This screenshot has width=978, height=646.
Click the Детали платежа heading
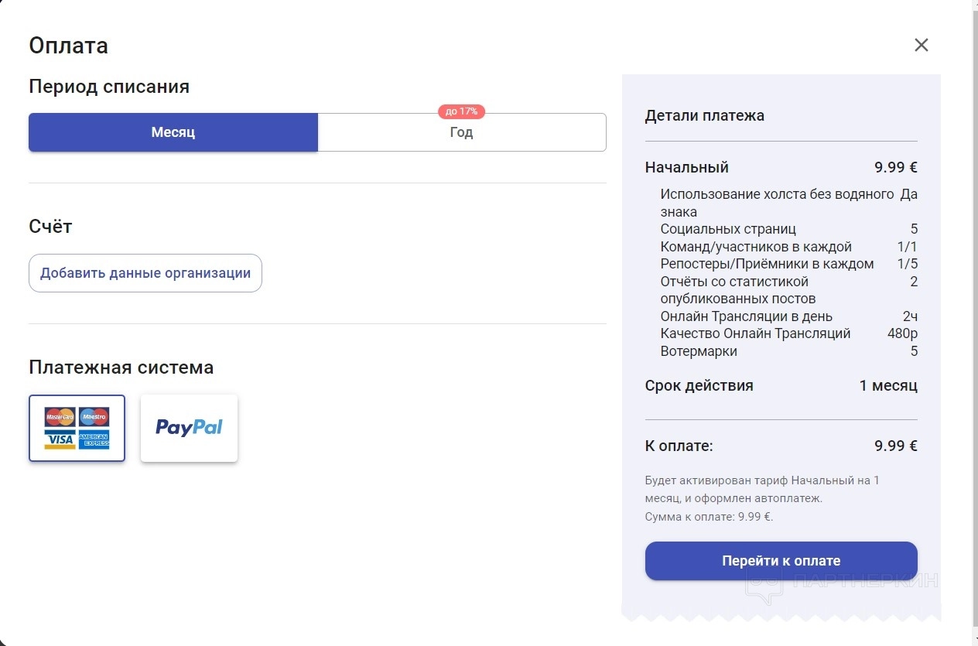704,116
